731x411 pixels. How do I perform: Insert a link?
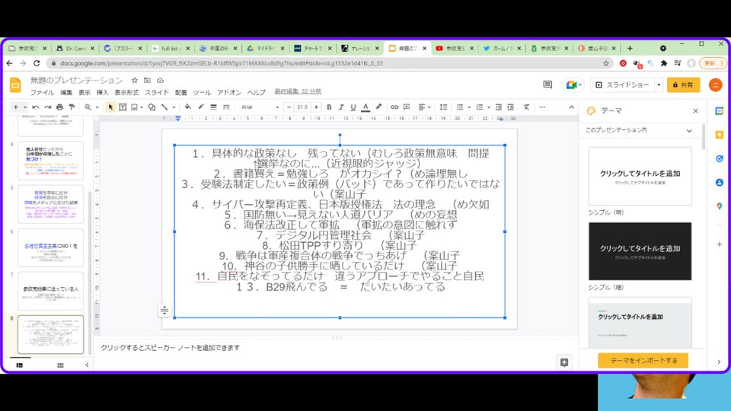coord(394,107)
